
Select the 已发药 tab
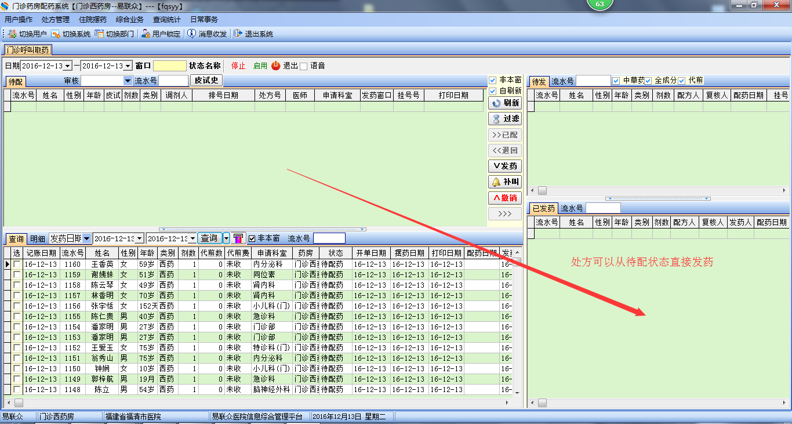pyautogui.click(x=544, y=208)
